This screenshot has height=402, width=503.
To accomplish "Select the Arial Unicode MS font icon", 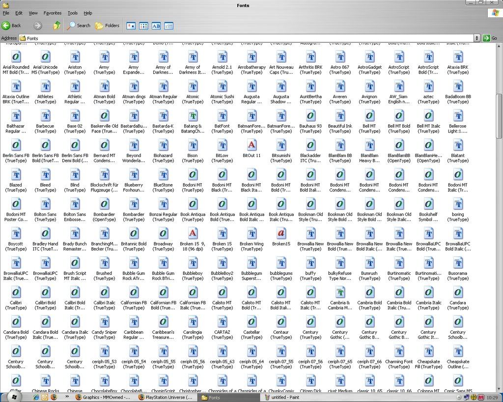I will (45, 57).
